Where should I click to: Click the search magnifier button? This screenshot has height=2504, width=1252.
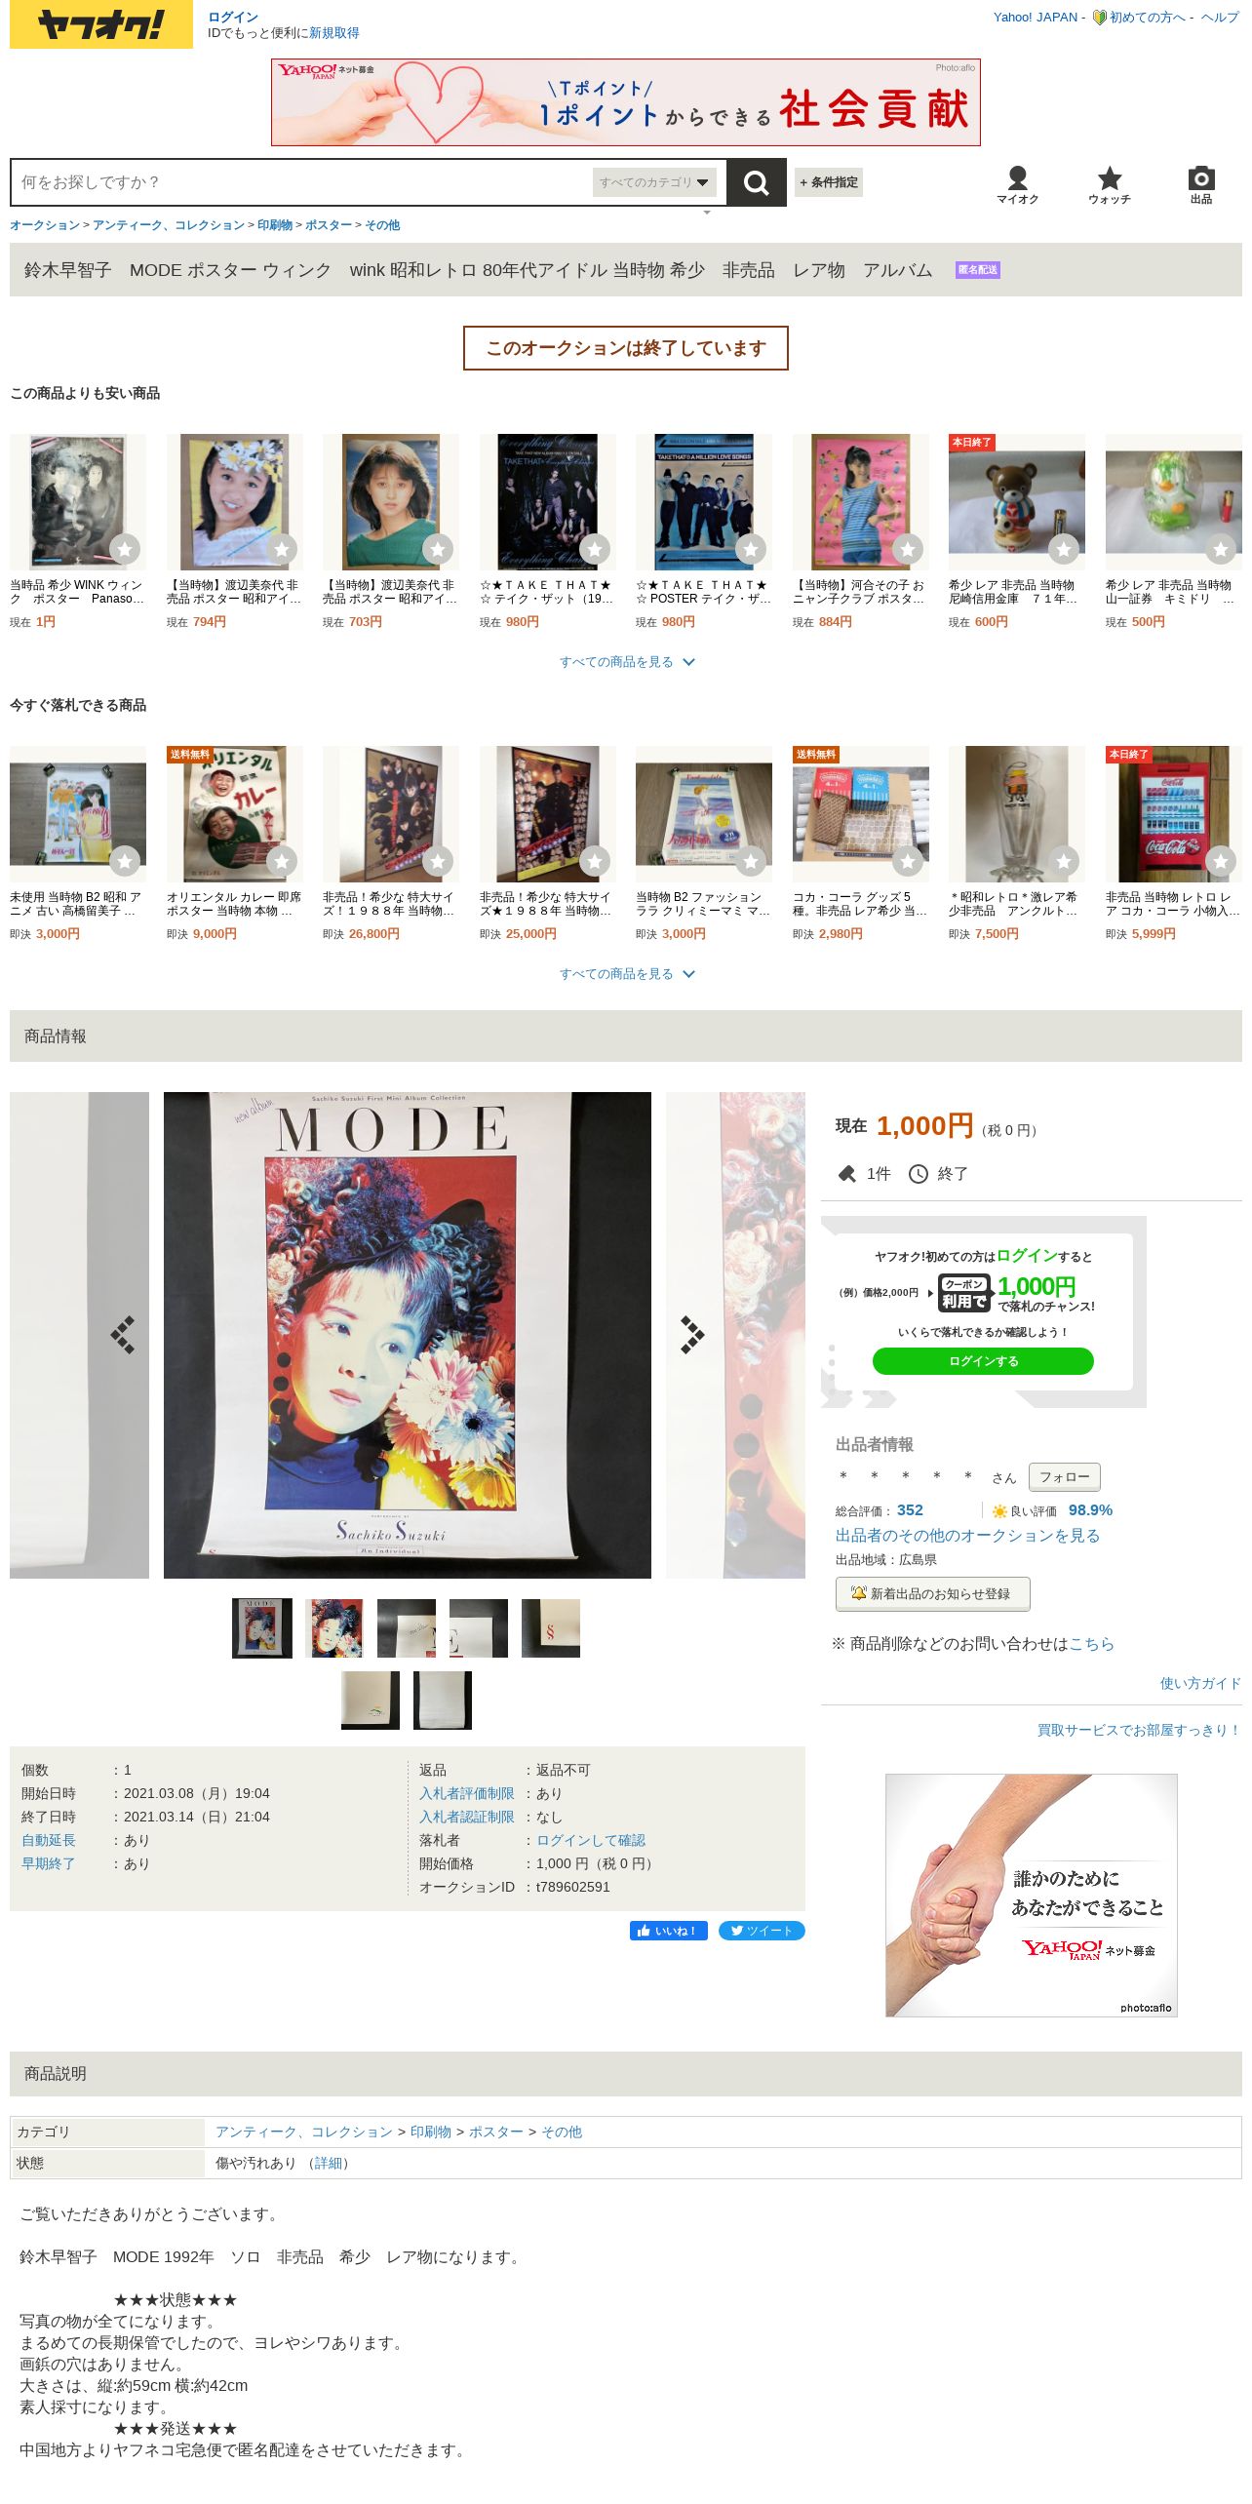[x=756, y=182]
